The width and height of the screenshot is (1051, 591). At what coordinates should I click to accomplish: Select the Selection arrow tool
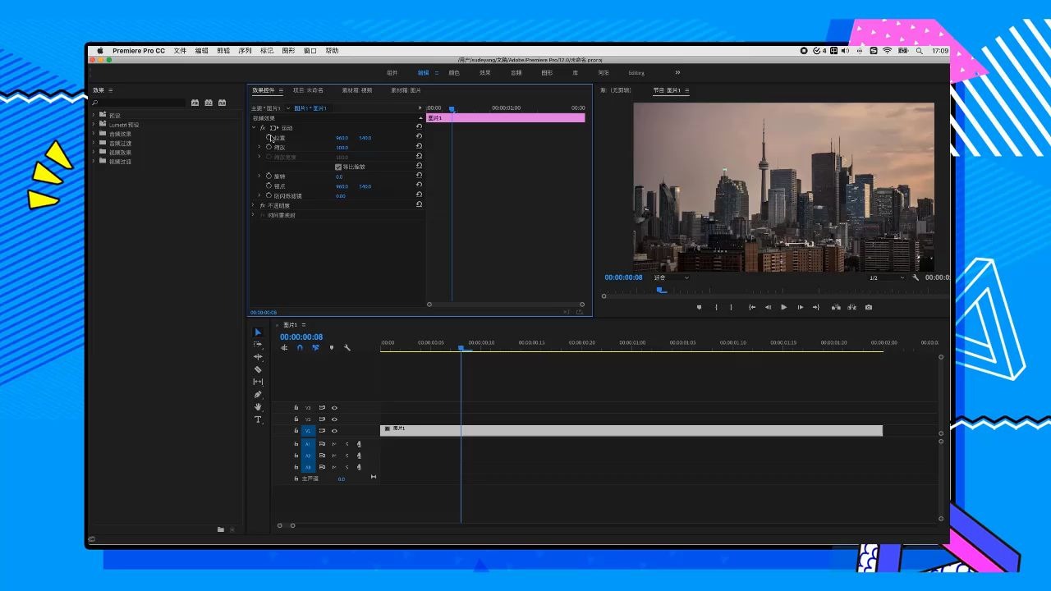[x=258, y=332]
